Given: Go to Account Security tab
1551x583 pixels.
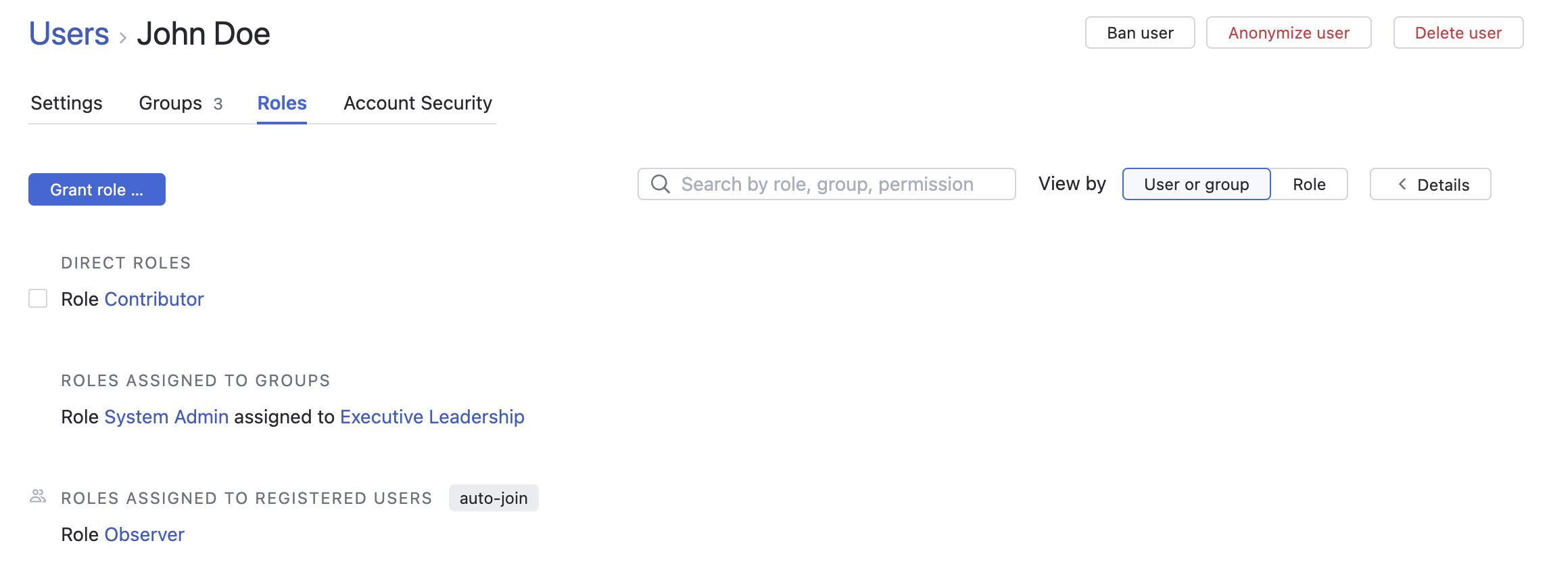Looking at the screenshot, I should coord(418,103).
